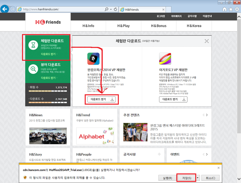The width and height of the screenshot is (241, 183).
Task: Click 다운로드 받기 under 체험판 다운로드 sidebar
Action: (49, 54)
